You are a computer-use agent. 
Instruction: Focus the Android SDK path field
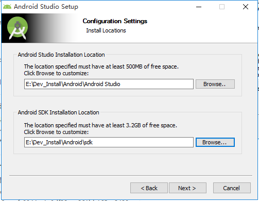(109, 142)
